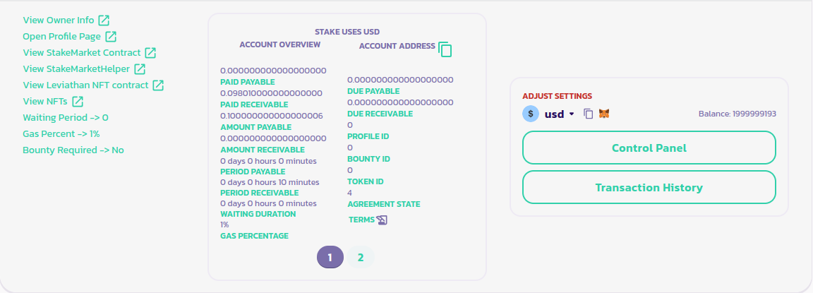Viewport: 813px width, 293px height.
Task: Expand the usd currency dropdown
Action: 572,114
